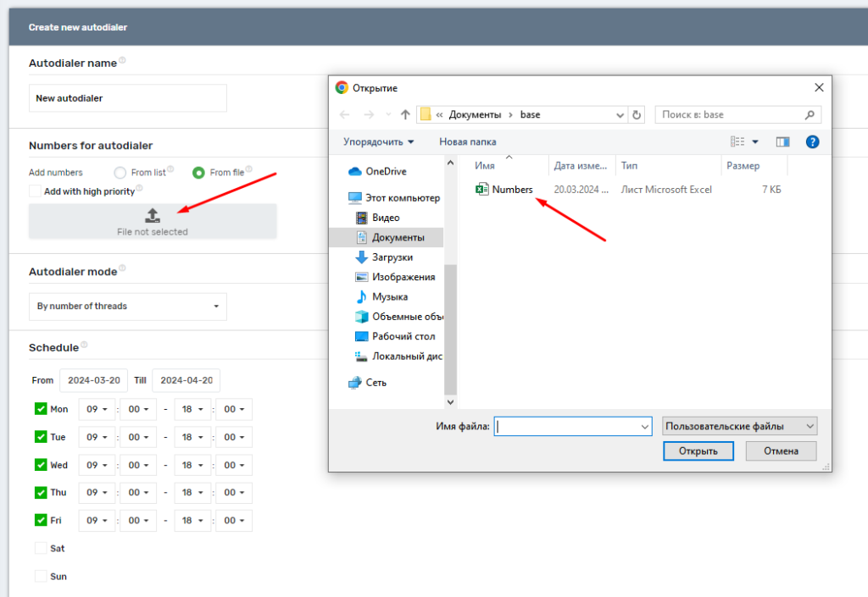Select the From list radio button
868x597 pixels.
(120, 173)
